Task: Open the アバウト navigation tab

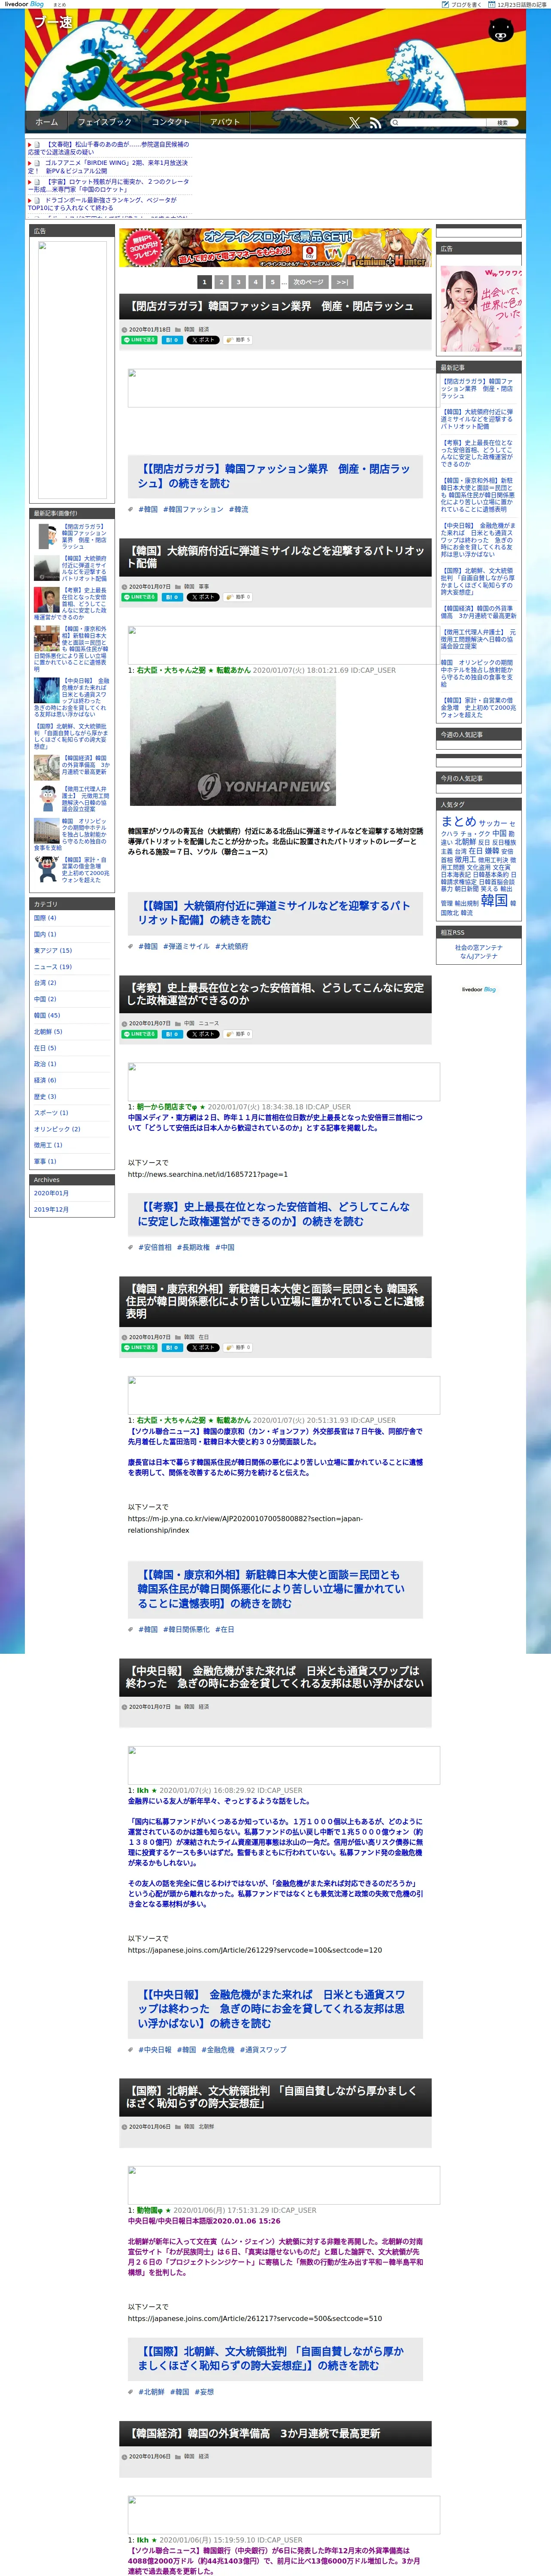Action: 225,122
